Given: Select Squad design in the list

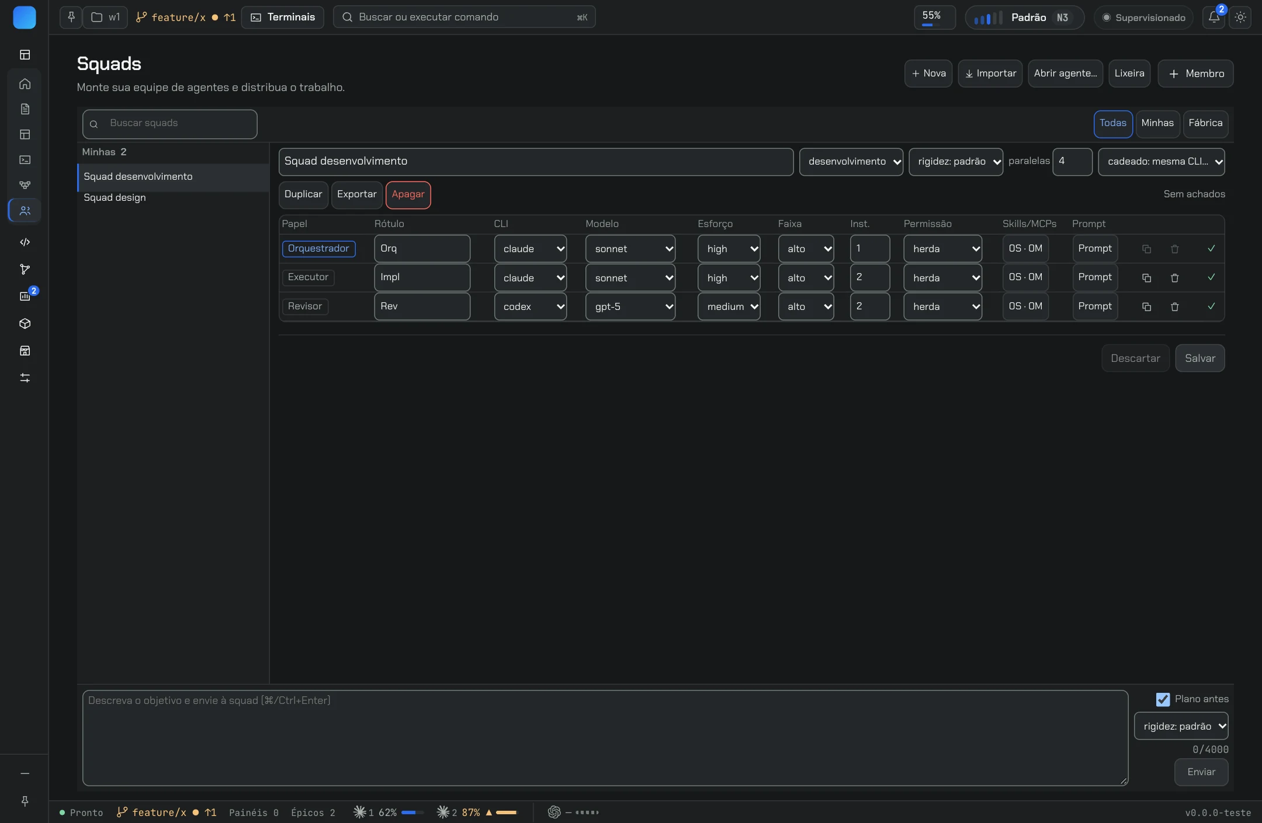Looking at the screenshot, I should pos(173,197).
